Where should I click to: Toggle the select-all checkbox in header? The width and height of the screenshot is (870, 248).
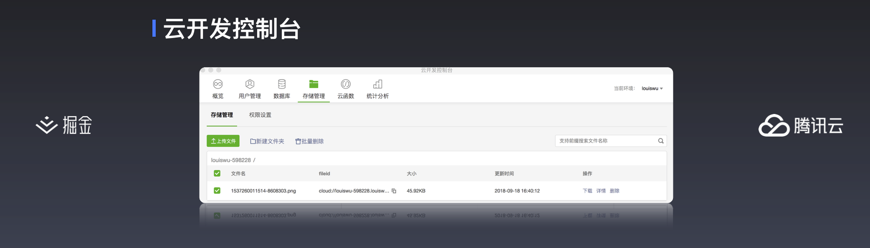coord(217,173)
